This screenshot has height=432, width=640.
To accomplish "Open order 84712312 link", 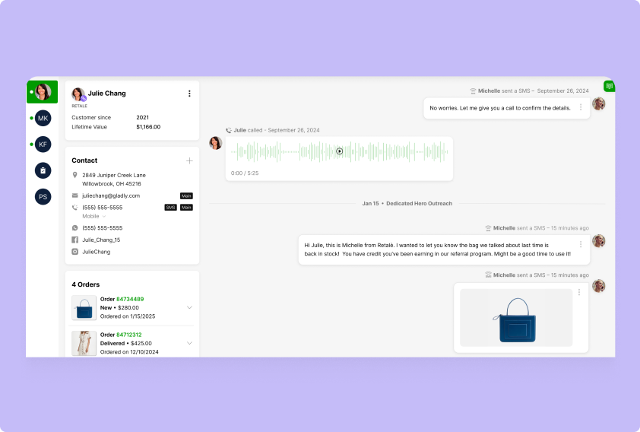I will point(129,335).
